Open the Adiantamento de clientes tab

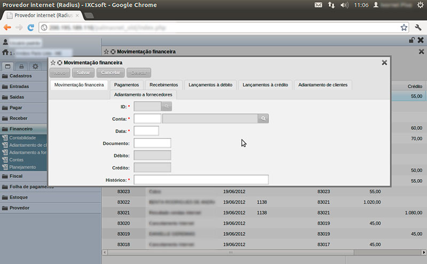[x=323, y=85]
